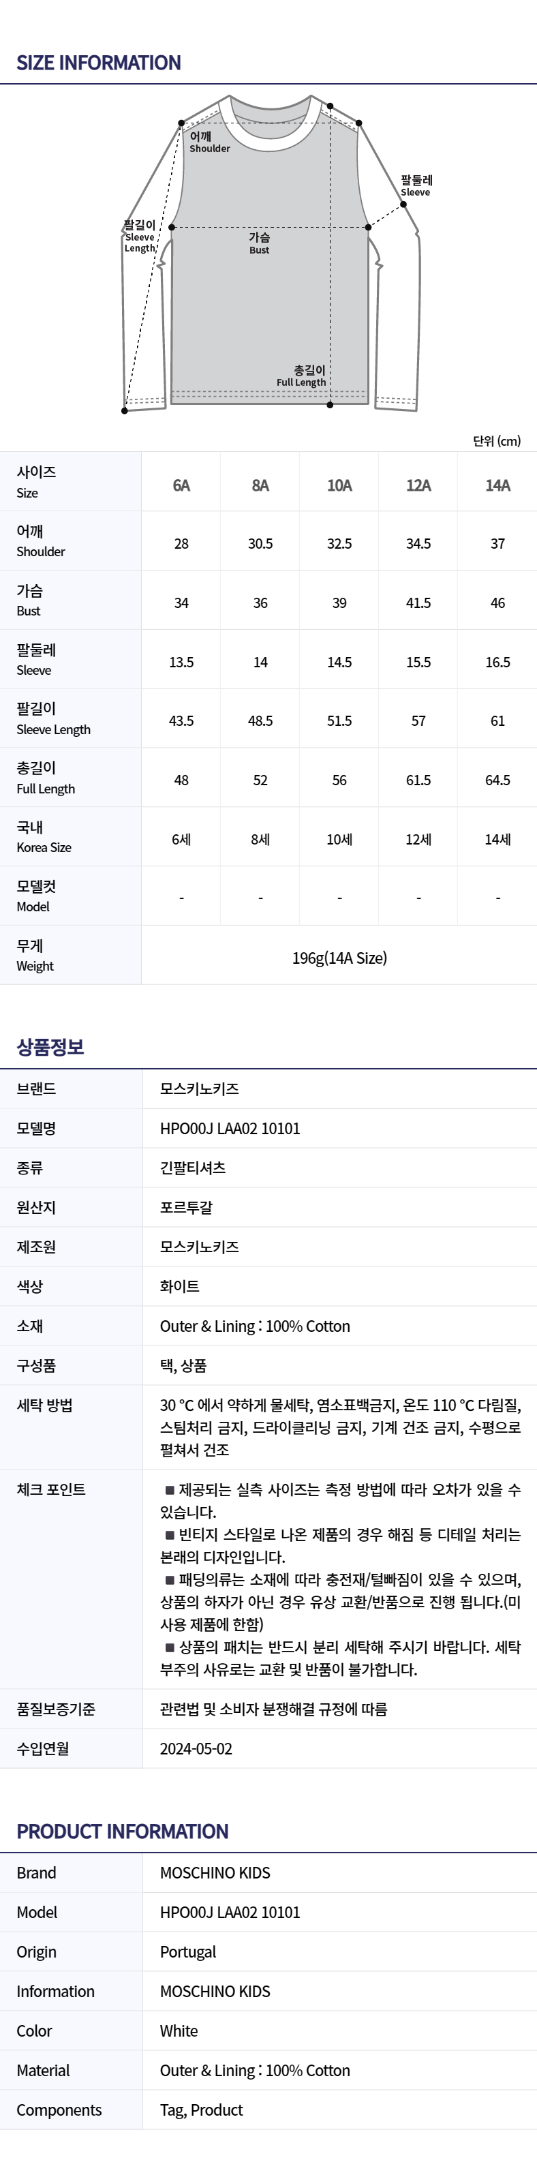Viewport: 537px width, 2175px height.
Task: Select the Bust label inside the diagram
Action: (x=259, y=244)
